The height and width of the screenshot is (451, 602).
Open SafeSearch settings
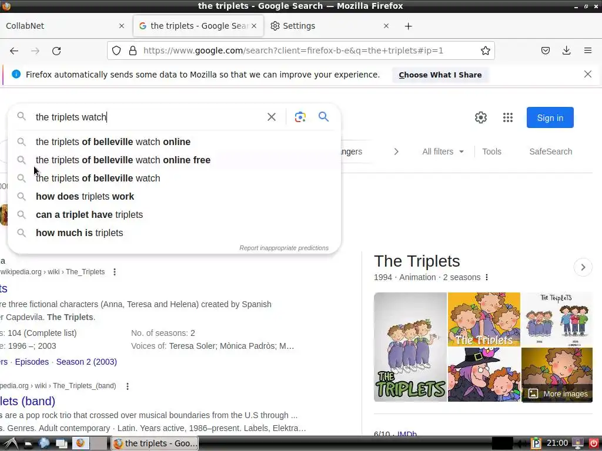click(x=550, y=152)
